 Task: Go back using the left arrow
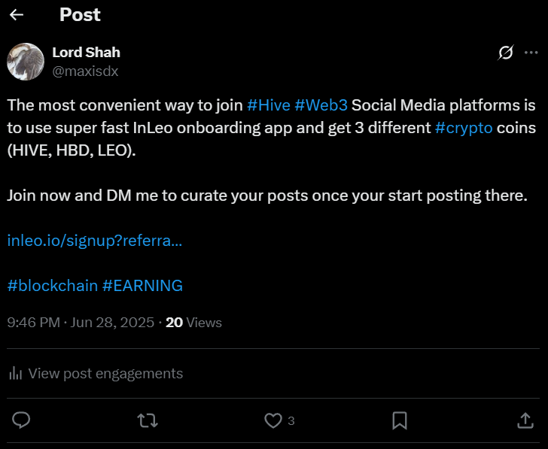click(17, 14)
